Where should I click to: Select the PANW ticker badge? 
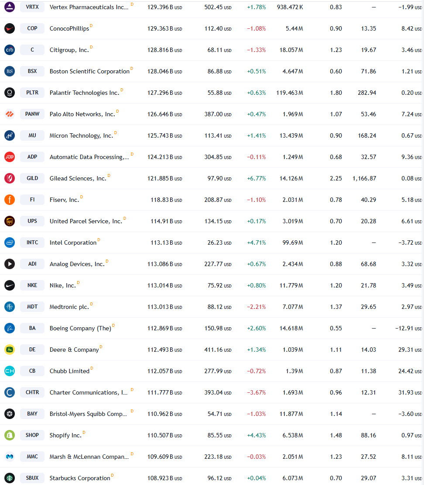point(32,114)
